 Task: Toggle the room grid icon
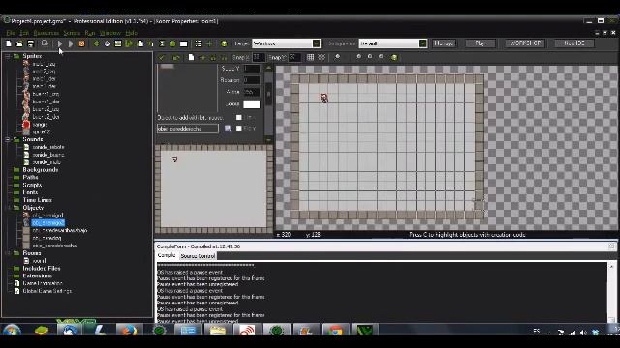(x=310, y=58)
